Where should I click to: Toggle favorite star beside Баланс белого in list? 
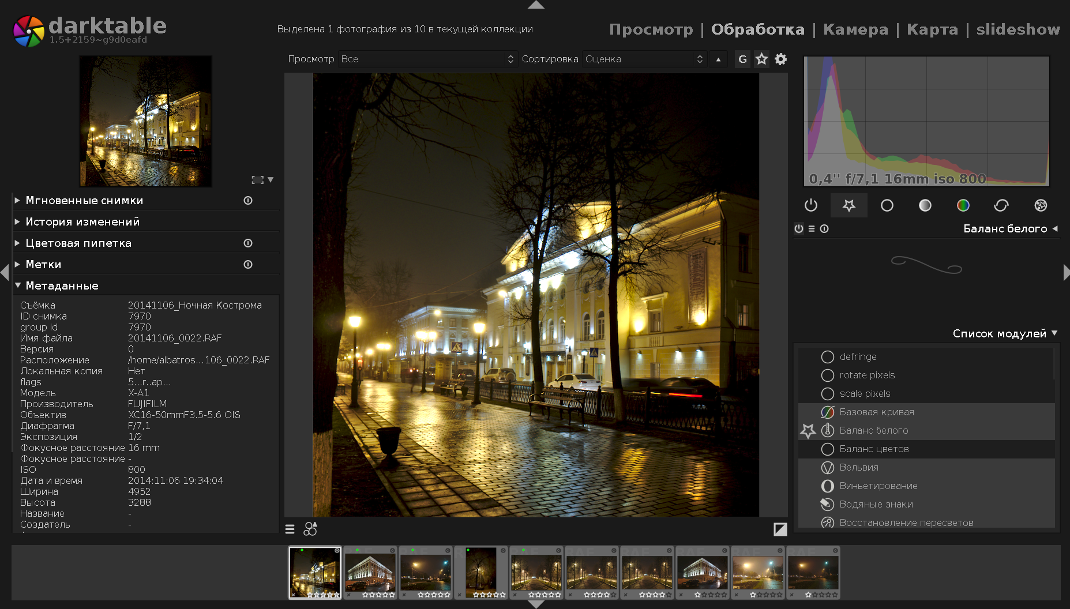point(808,430)
